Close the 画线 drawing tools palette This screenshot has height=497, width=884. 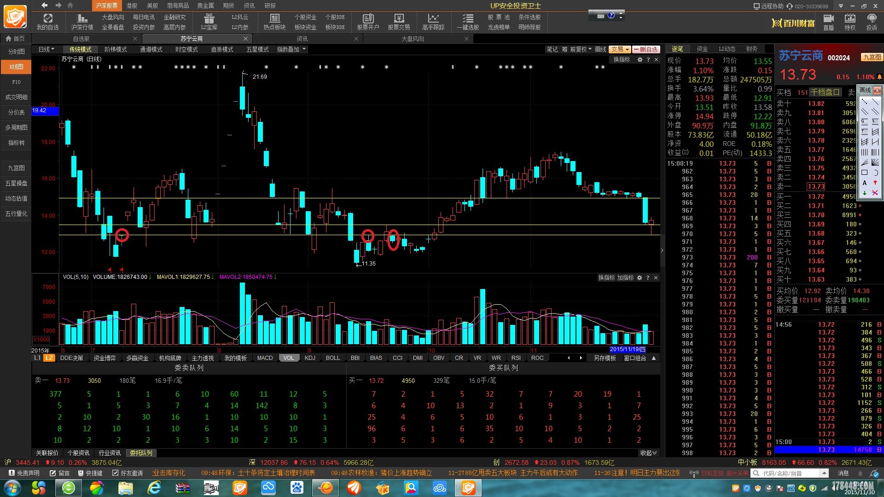pos(877,90)
